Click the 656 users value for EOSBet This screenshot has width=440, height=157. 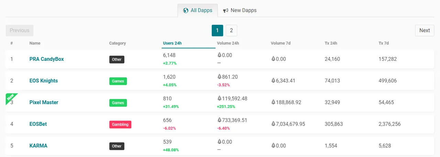(167, 120)
